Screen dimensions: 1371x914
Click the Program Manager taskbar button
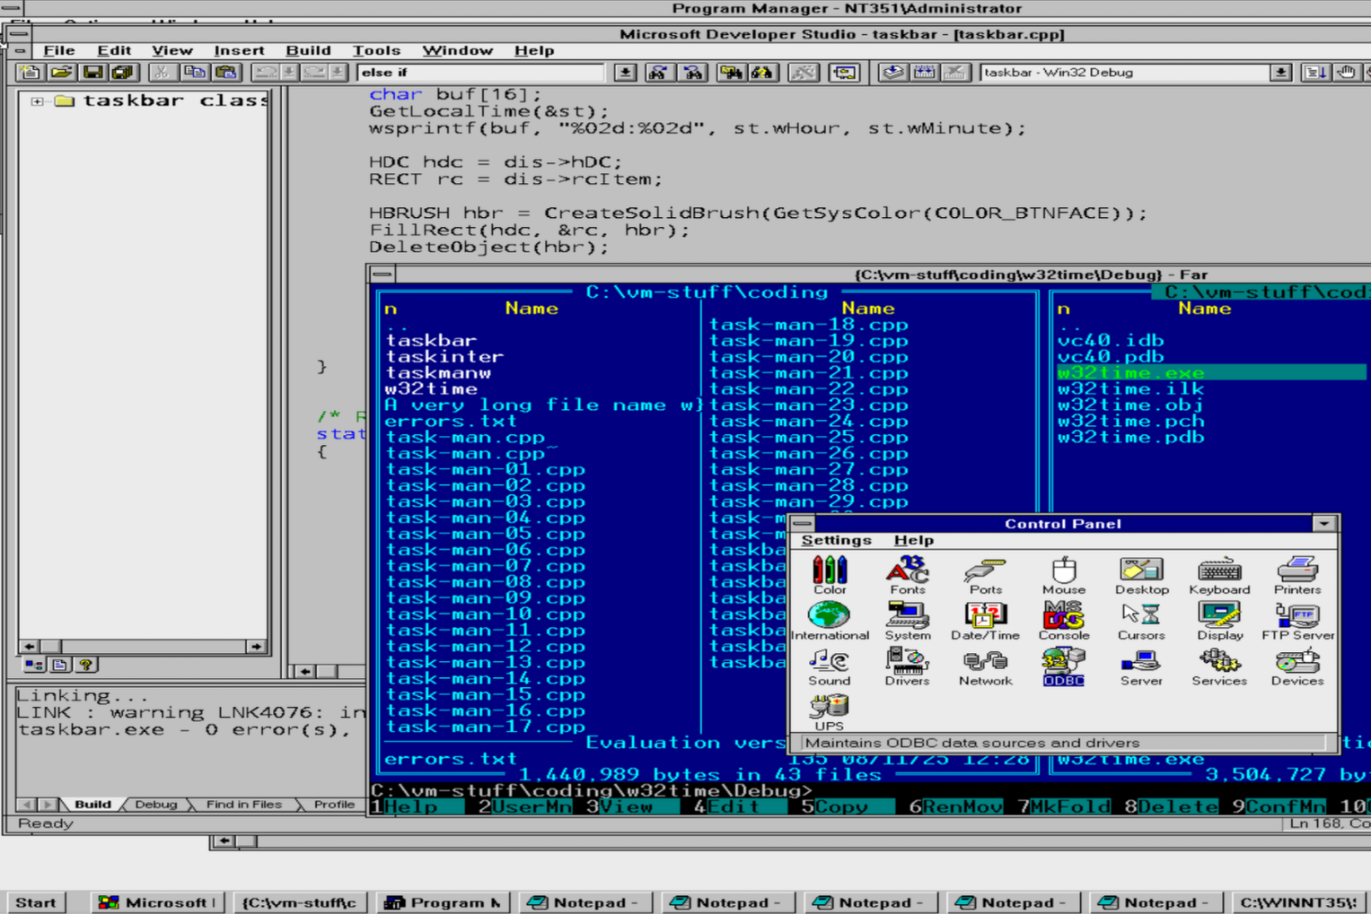point(441,902)
